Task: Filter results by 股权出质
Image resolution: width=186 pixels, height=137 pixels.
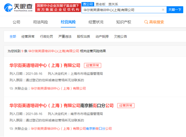Action: (83, 37)
